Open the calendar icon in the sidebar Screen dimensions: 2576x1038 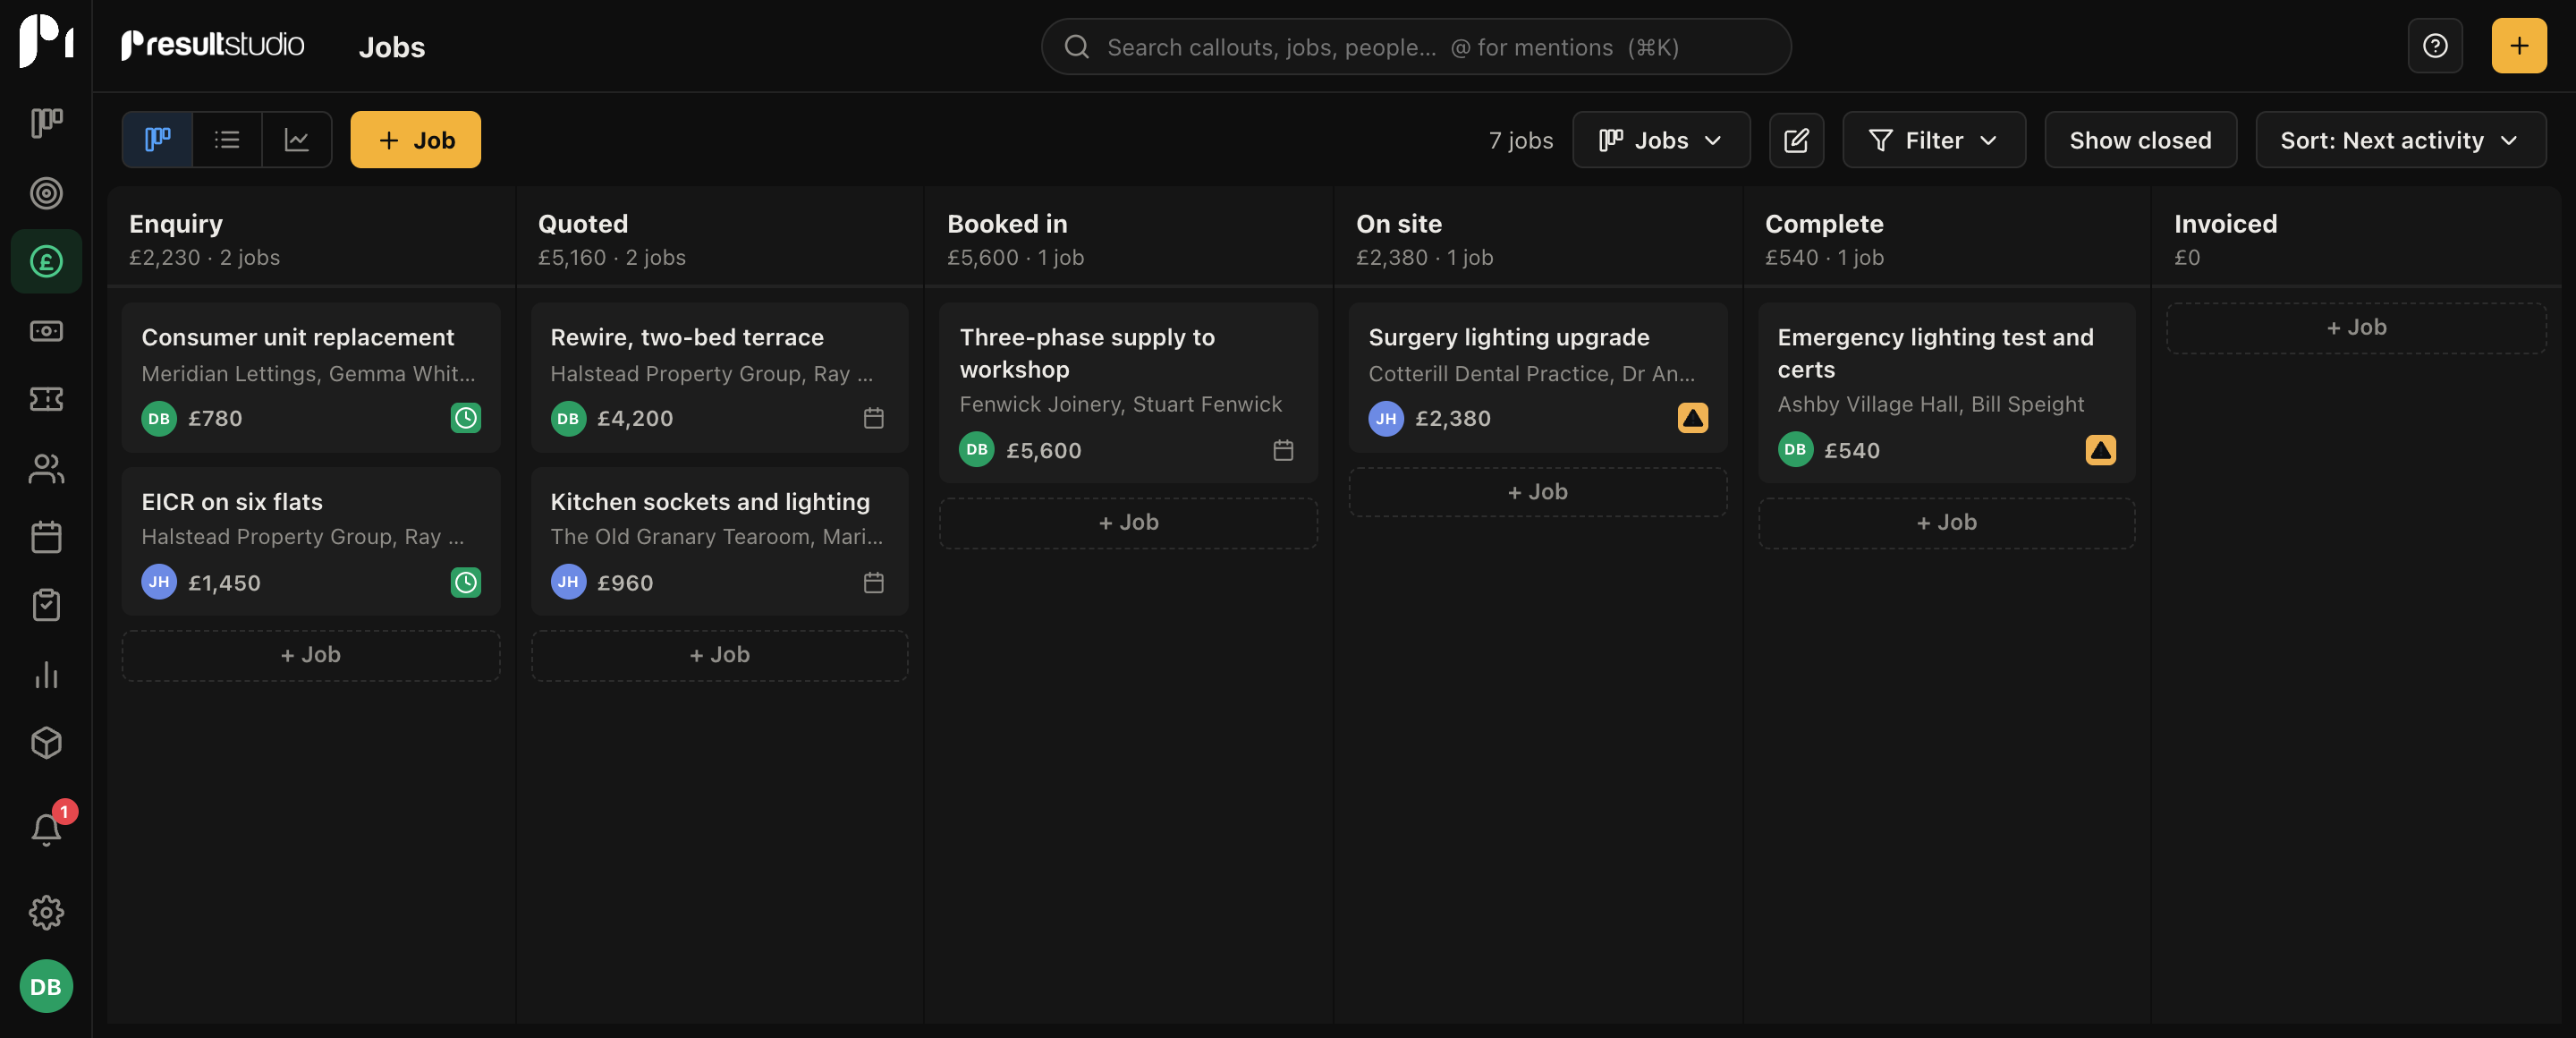point(46,537)
